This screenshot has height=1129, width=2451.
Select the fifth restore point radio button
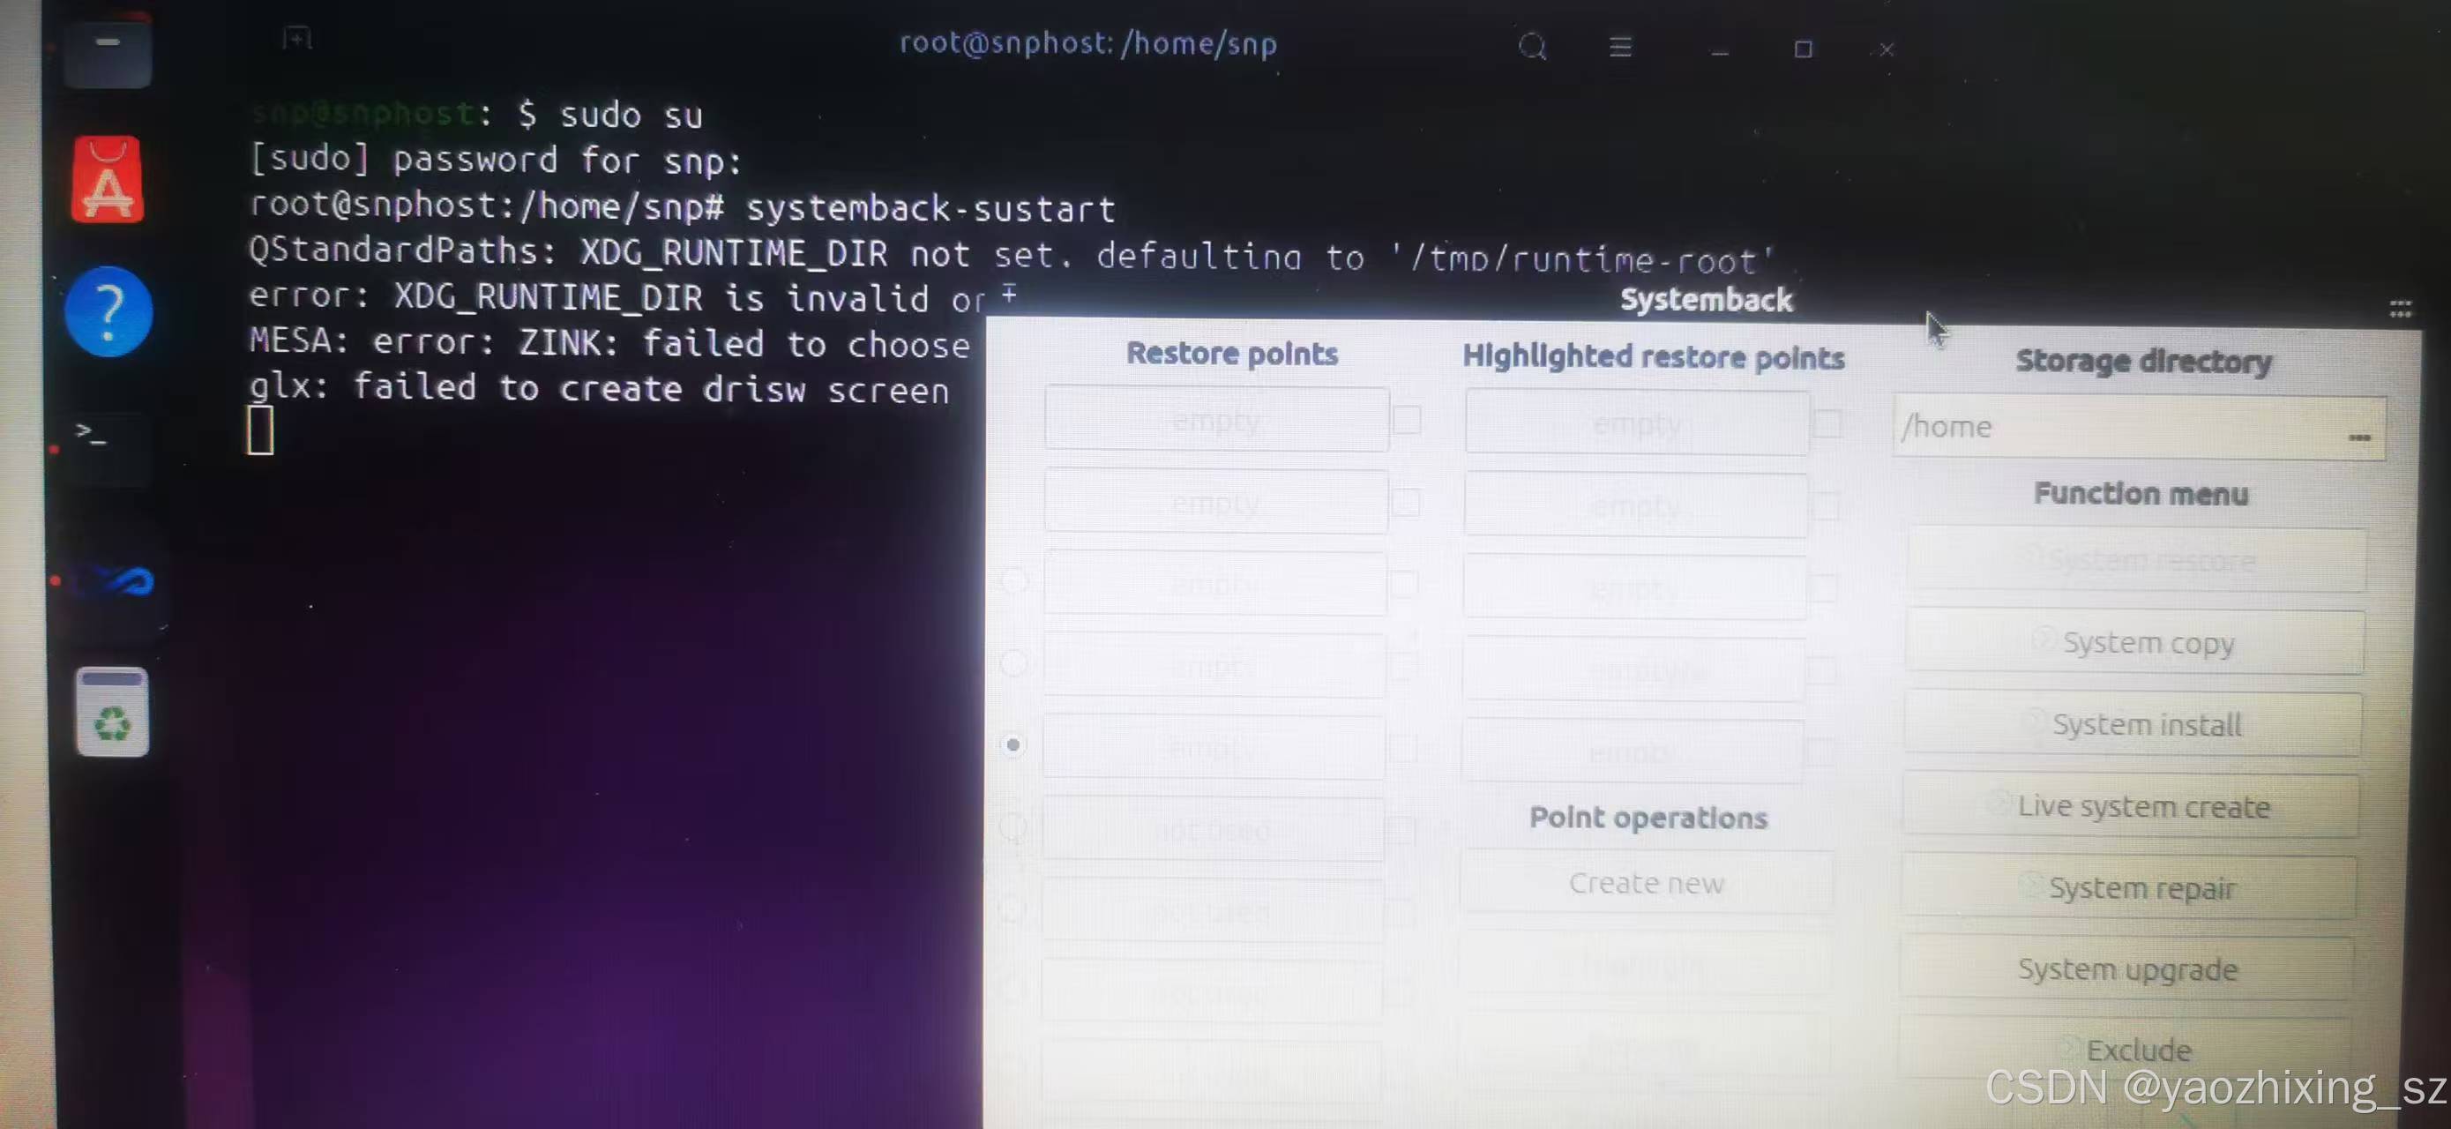tap(1013, 744)
